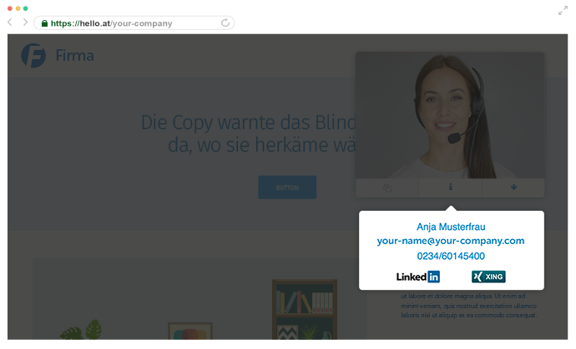
Task: Click the Firma F logo
Action: pos(33,55)
